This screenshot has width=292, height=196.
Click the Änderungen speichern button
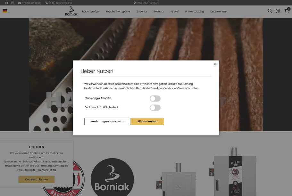(x=107, y=122)
